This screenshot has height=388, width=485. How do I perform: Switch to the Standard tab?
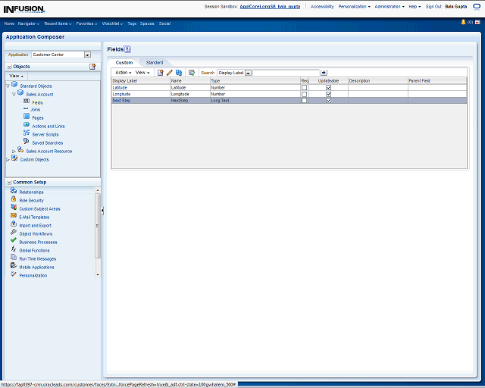154,62
